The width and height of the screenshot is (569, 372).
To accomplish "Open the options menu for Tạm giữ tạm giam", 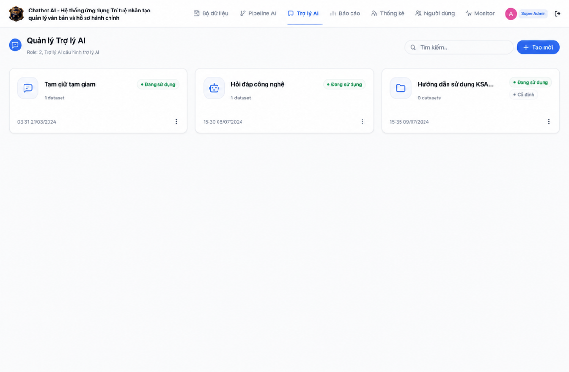I will [176, 121].
